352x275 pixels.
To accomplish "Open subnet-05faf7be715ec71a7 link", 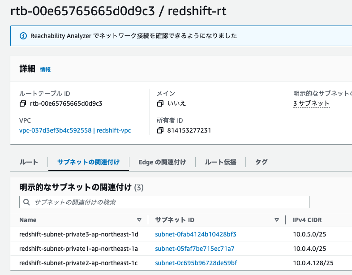I will [x=195, y=249].
